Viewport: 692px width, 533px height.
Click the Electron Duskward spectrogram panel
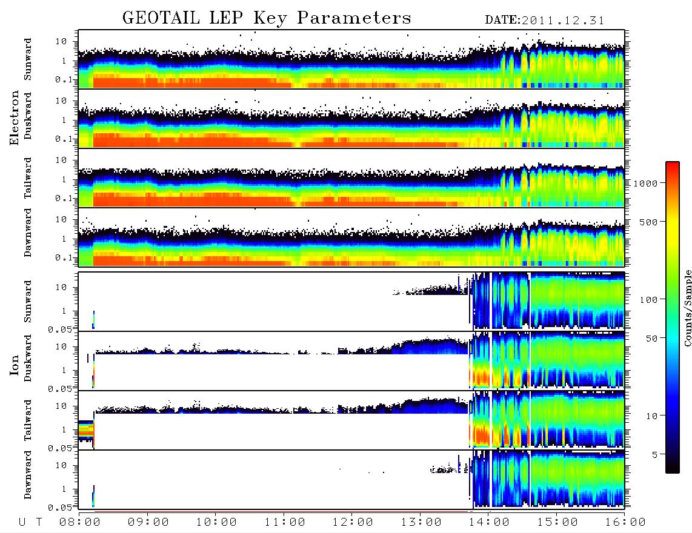351,118
